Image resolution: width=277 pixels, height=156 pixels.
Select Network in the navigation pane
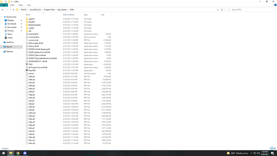pos(10,51)
